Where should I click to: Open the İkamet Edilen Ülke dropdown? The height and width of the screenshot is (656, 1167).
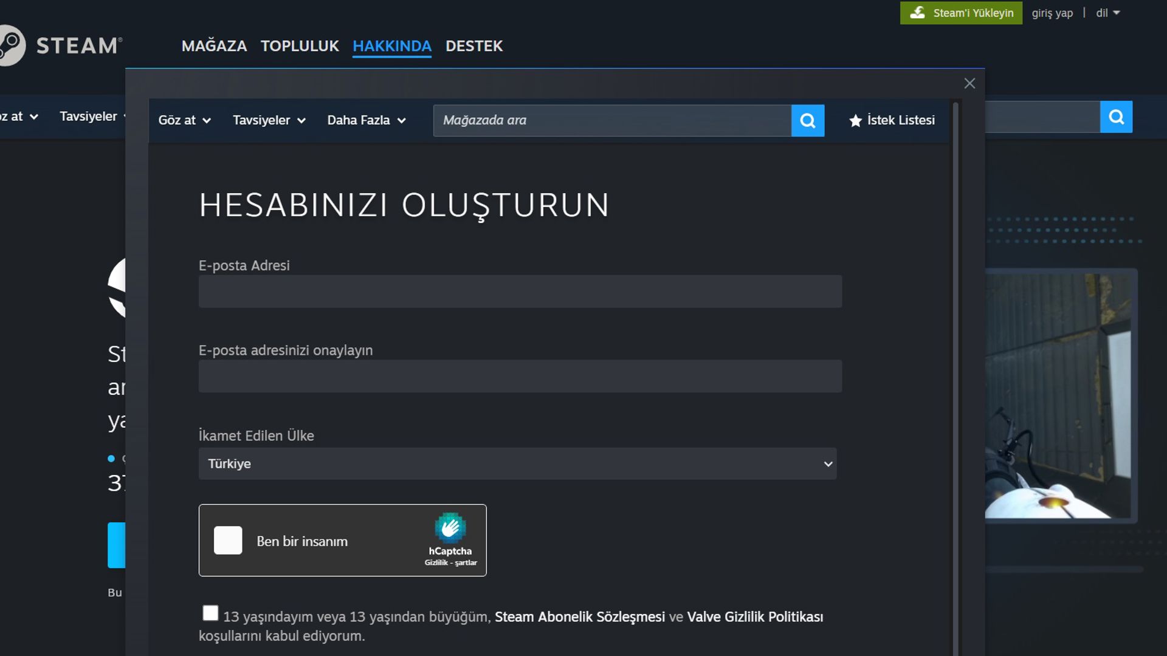[x=517, y=463]
